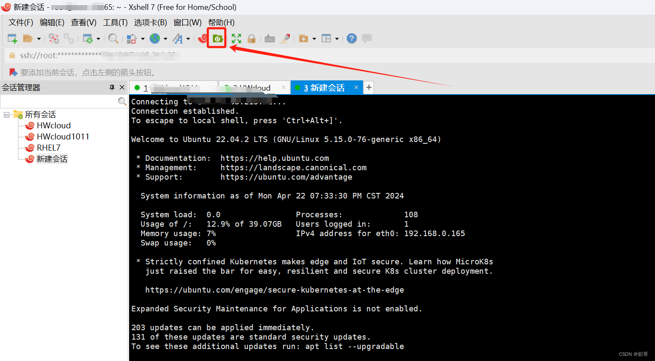Switch to the 2 HWcloud tab
Image resolution: width=655 pixels, height=361 pixels.
(254, 88)
